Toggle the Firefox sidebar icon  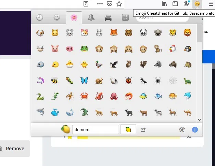(175, 4)
